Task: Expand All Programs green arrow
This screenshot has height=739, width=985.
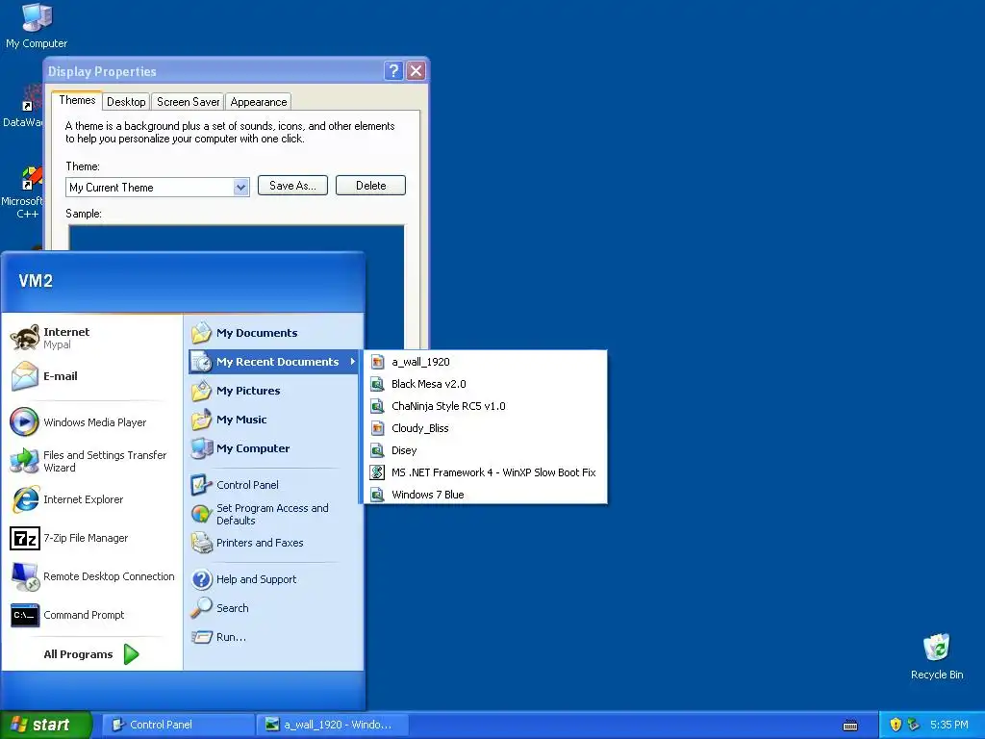Action: coord(131,654)
